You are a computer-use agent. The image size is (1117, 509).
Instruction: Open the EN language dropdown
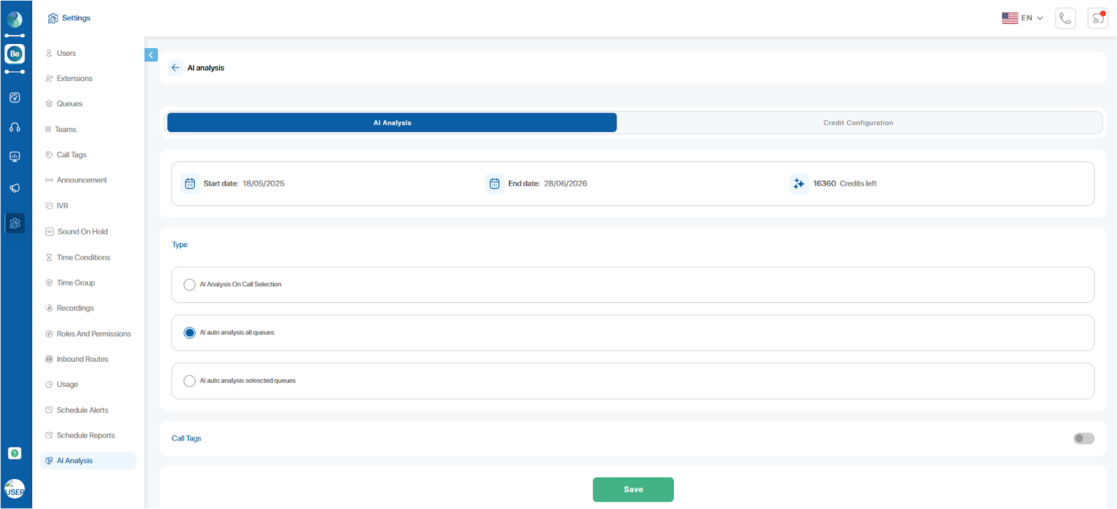pyautogui.click(x=1023, y=18)
